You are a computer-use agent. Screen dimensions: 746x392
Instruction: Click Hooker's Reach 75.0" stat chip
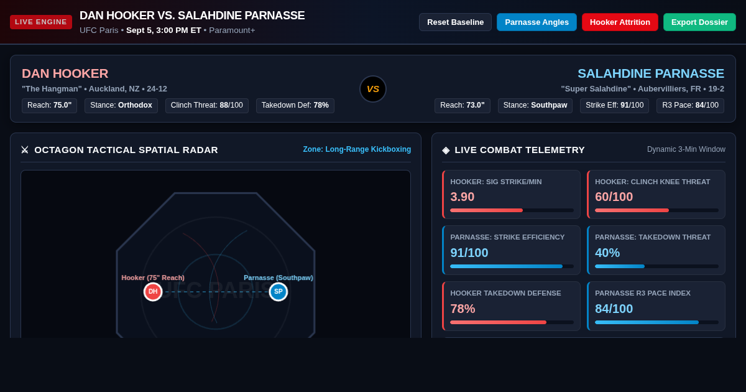tap(50, 106)
